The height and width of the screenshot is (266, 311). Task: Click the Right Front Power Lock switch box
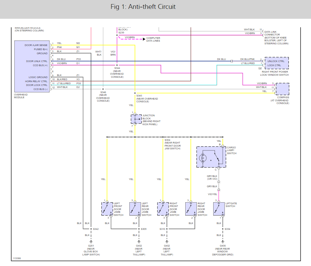pos(277,63)
